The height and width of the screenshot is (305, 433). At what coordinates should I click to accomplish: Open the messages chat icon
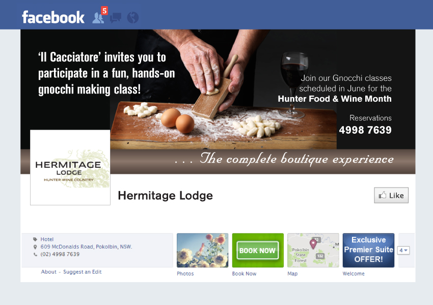[116, 18]
